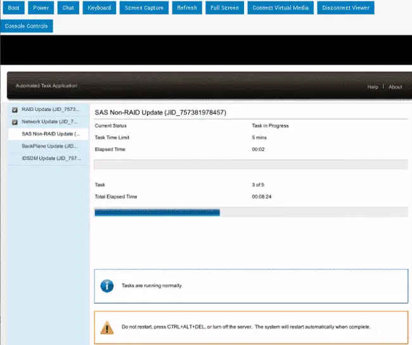Click the '00:02' elapsed time value
Viewport: 412px width, 345px height.
[258, 150]
